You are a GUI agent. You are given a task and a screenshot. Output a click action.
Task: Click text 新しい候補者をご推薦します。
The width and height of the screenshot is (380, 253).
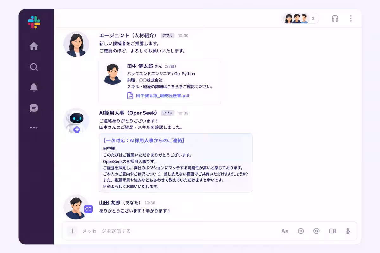coord(129,43)
